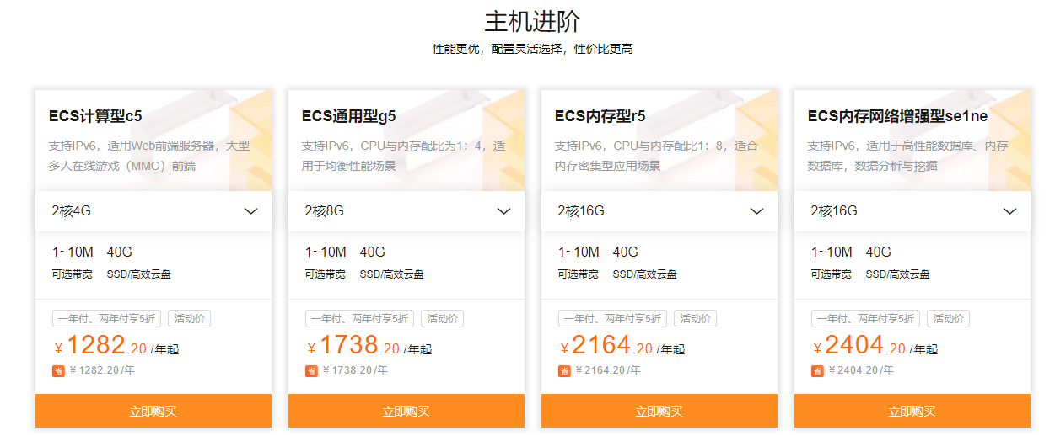This screenshot has height=441, width=1055.
Task: Expand the 2核4G chevron on ECS计算型c5
Action: pyautogui.click(x=250, y=211)
